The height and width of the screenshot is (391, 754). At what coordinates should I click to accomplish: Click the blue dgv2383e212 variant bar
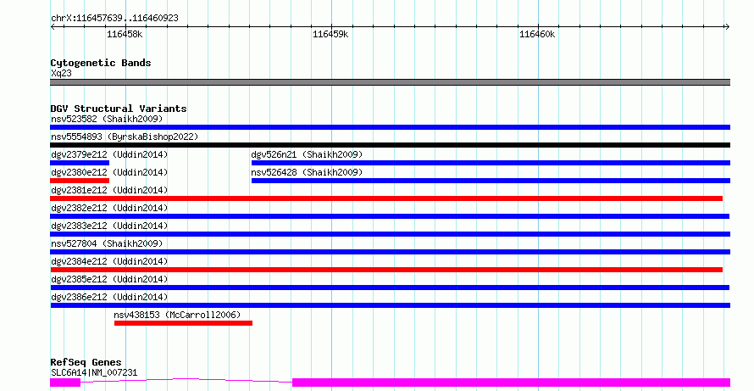390,234
